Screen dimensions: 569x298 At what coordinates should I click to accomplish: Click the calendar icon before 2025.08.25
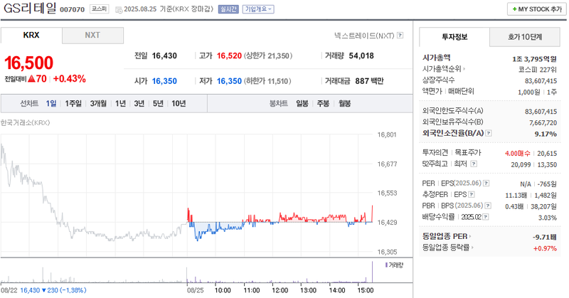click(x=119, y=10)
